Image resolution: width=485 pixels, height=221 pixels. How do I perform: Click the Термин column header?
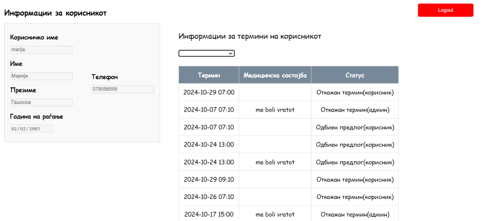[209, 75]
